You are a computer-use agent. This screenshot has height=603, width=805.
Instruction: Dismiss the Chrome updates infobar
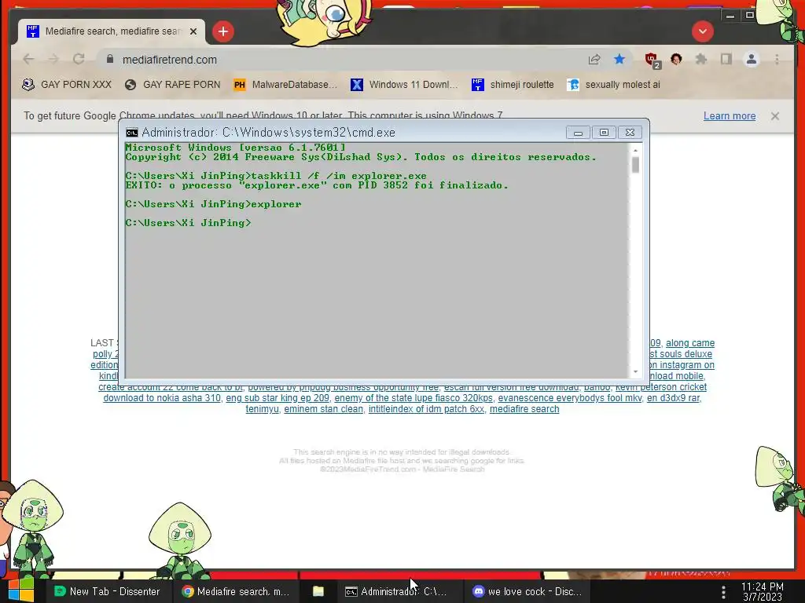coord(774,116)
